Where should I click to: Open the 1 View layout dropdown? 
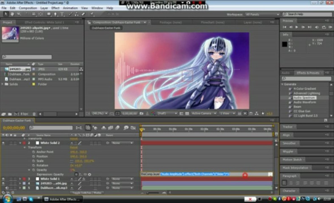pyautogui.click(x=227, y=114)
